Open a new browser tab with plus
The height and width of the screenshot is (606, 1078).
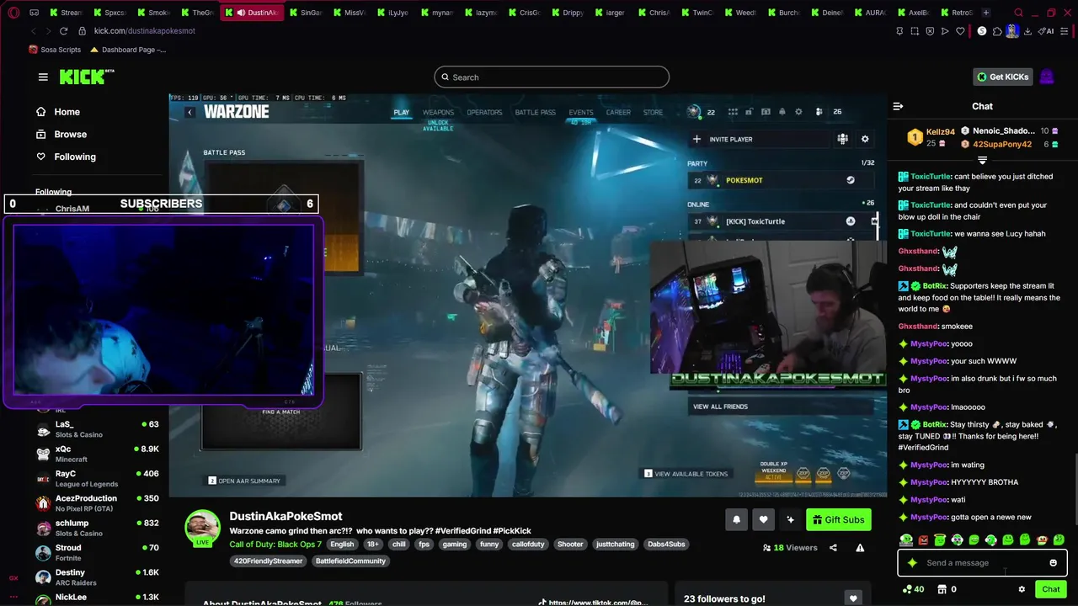point(986,13)
